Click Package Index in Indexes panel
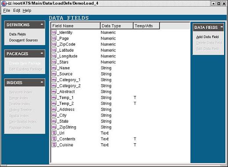Image resolution: width=228 pixels, height=167 pixels. click(20, 128)
